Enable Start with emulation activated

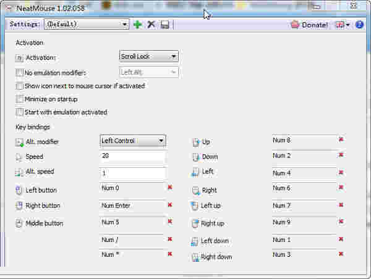pyautogui.click(x=19, y=112)
